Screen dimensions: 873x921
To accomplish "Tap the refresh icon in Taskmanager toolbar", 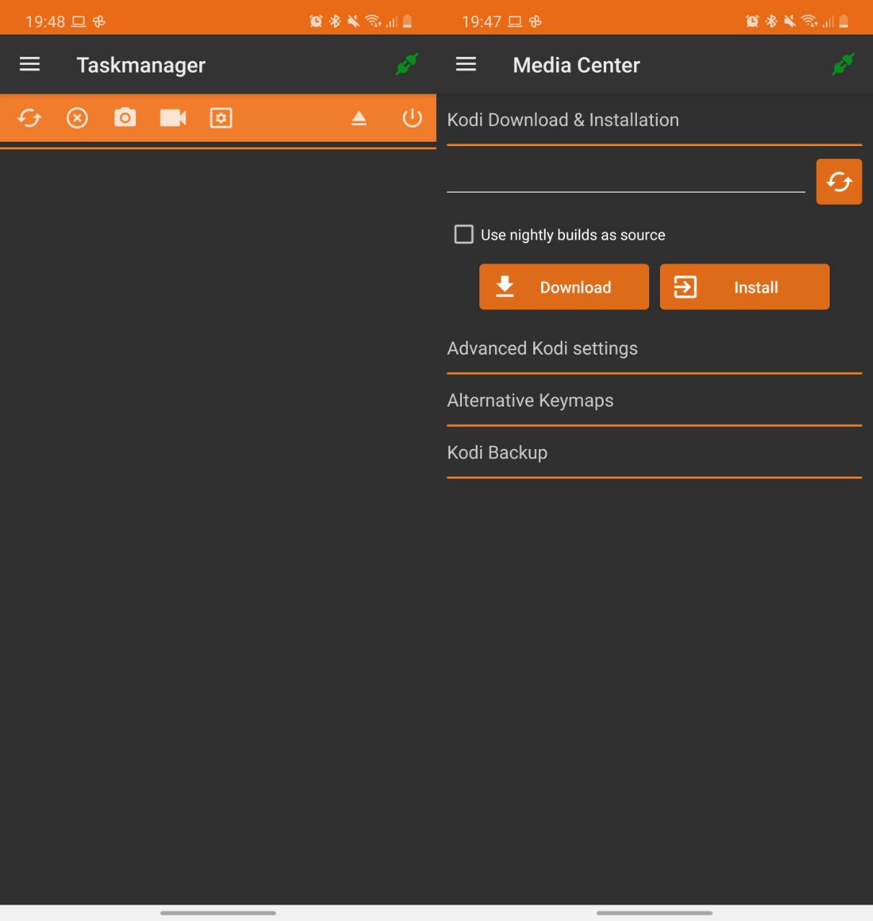I will coord(30,118).
